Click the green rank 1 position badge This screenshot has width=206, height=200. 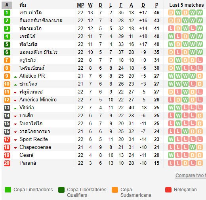pyautogui.click(x=7, y=13)
